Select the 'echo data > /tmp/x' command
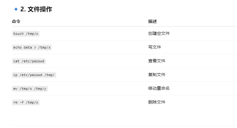The width and height of the screenshot is (237, 128). pos(32,47)
